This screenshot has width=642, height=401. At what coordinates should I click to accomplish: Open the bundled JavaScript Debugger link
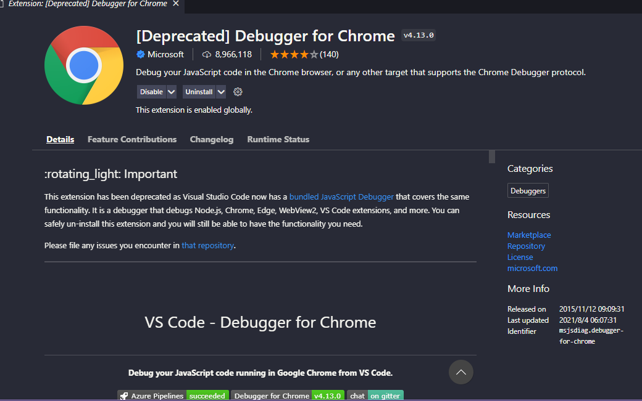point(341,197)
